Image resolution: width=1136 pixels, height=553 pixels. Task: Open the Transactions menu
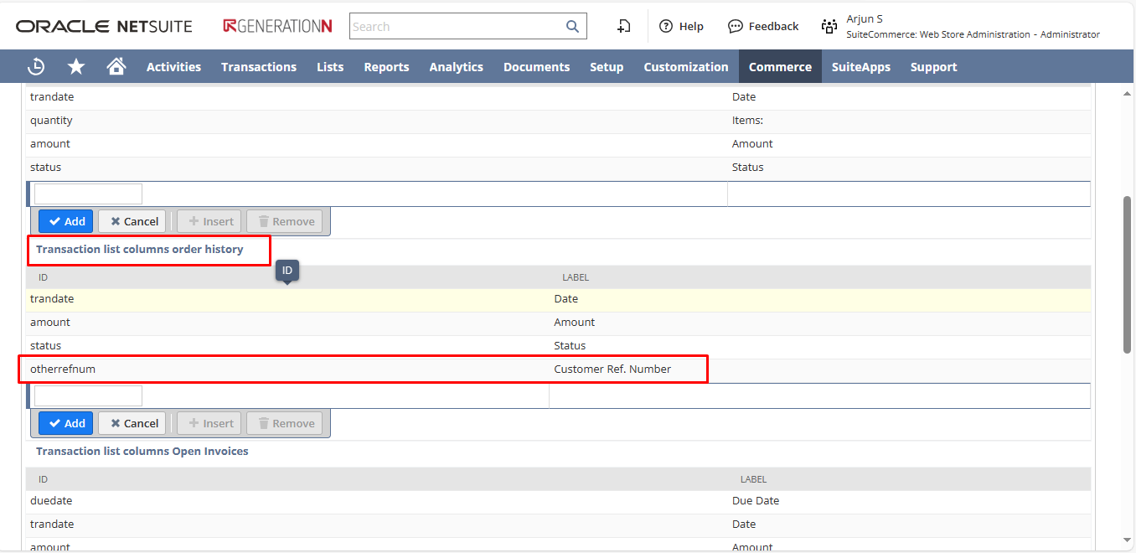point(259,67)
